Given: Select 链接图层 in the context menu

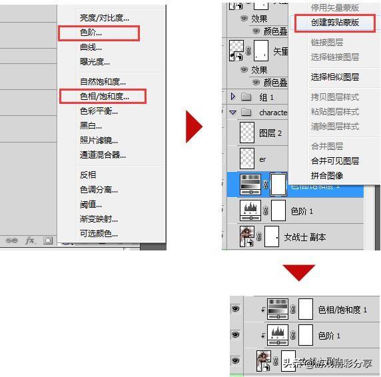Looking at the screenshot, I should click(327, 43).
